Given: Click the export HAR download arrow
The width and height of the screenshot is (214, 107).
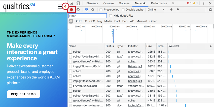Looking at the screenshot, I should tap(178, 10).
